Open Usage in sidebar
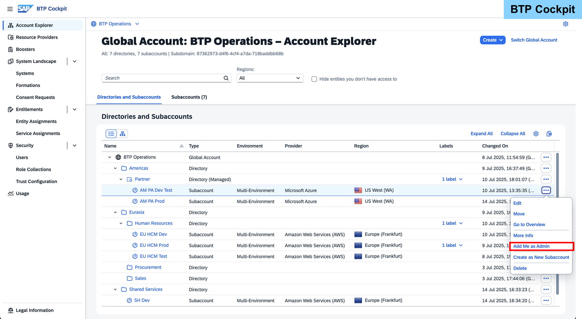This screenshot has height=319, width=582. (23, 193)
